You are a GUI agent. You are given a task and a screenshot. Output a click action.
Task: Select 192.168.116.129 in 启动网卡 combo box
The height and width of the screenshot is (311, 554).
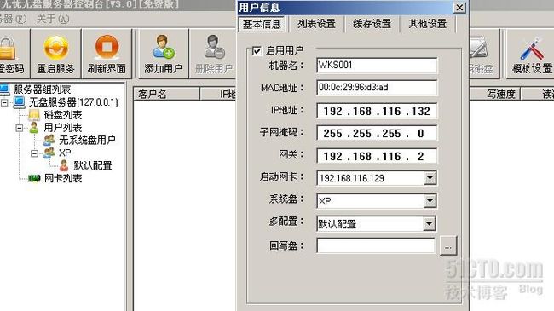click(x=351, y=178)
